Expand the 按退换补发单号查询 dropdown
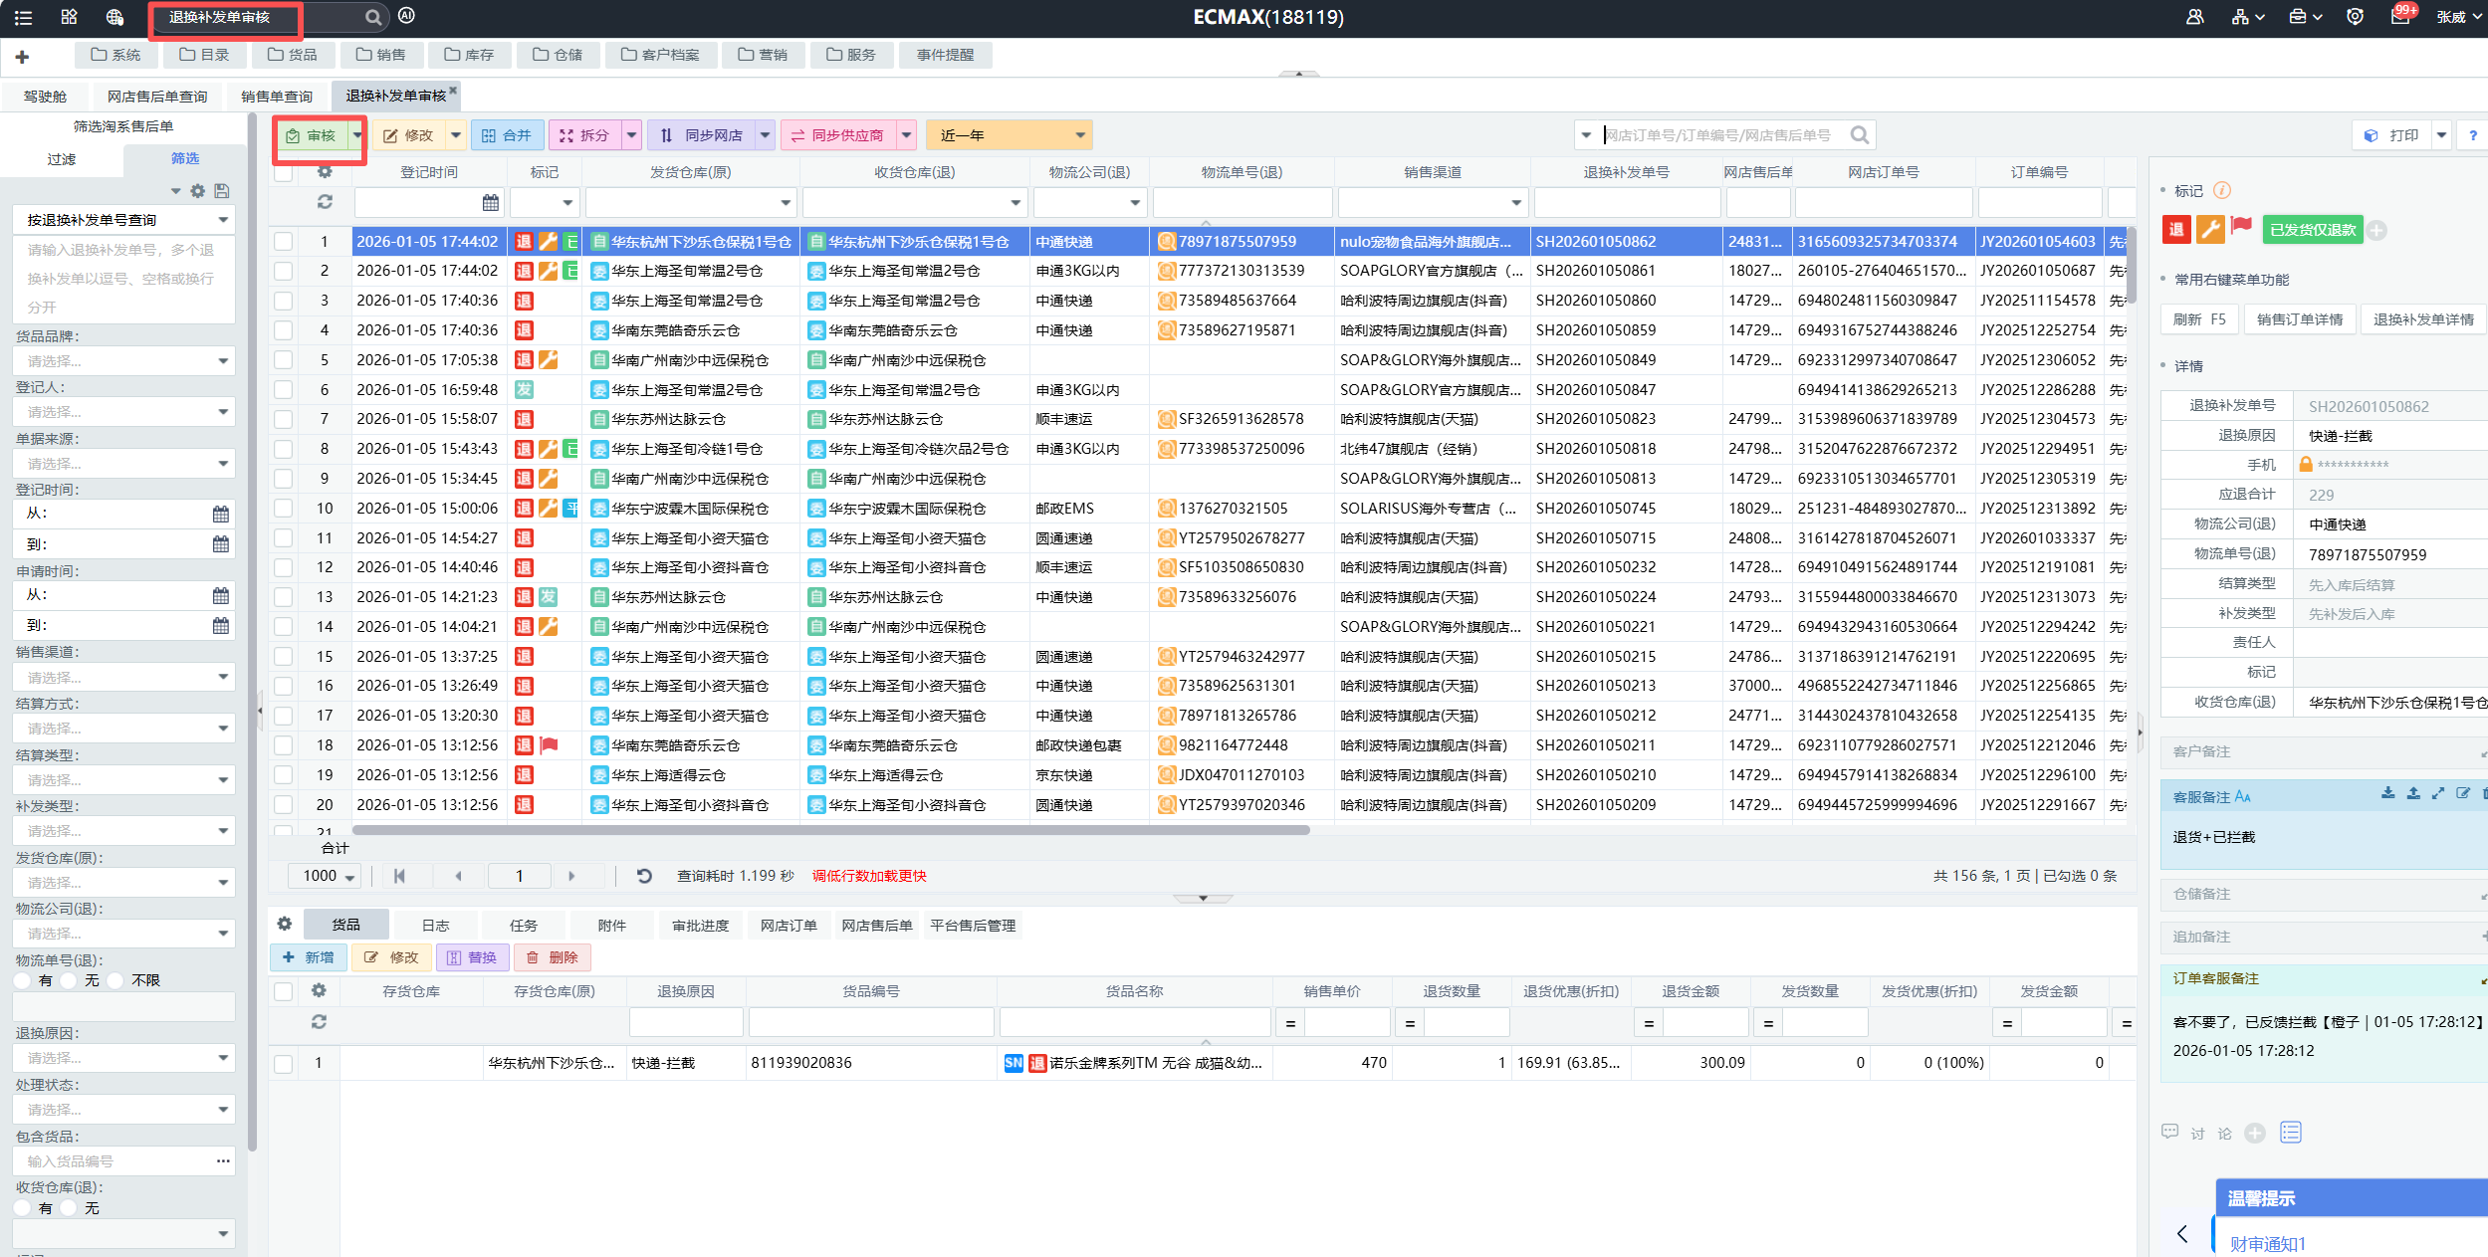This screenshot has height=1257, width=2488. coord(123,220)
